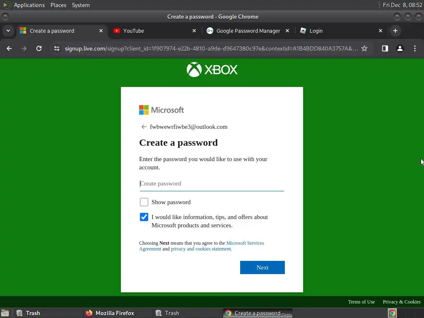Screen dimensions: 424x318
Task: Open Terms of Use footer link
Action: point(361,302)
